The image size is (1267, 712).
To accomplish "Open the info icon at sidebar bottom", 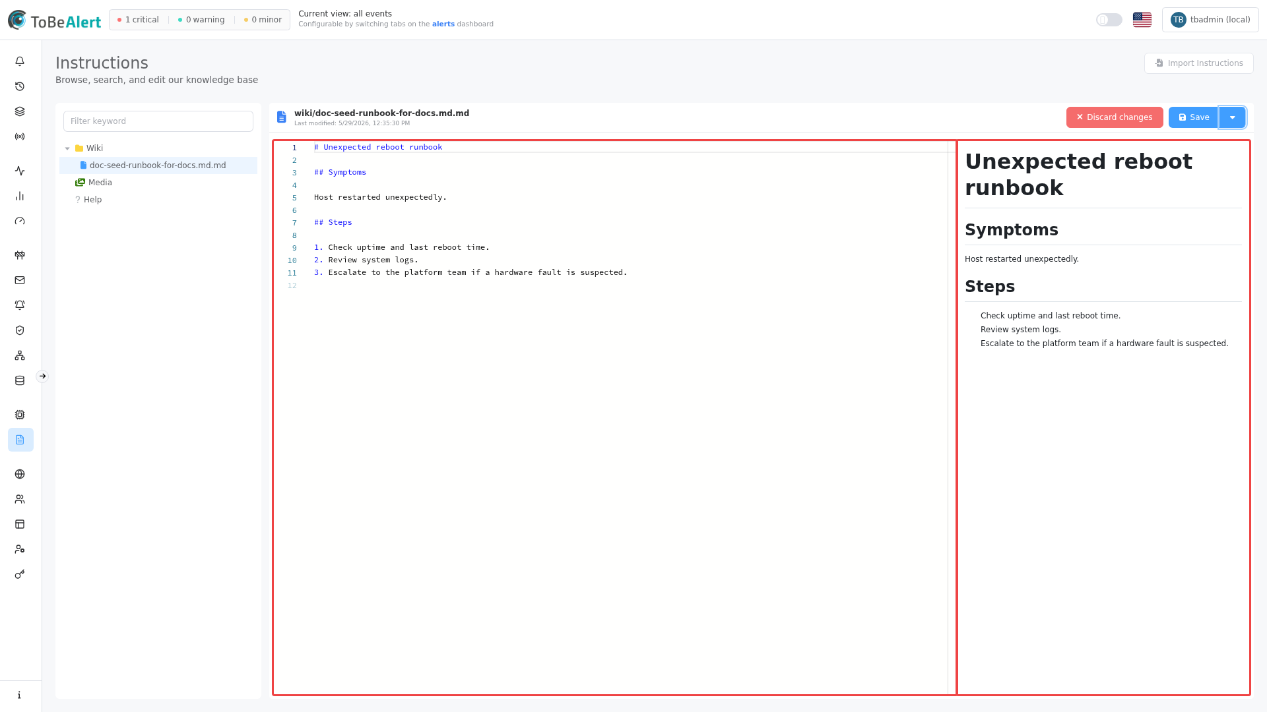I will click(x=20, y=695).
